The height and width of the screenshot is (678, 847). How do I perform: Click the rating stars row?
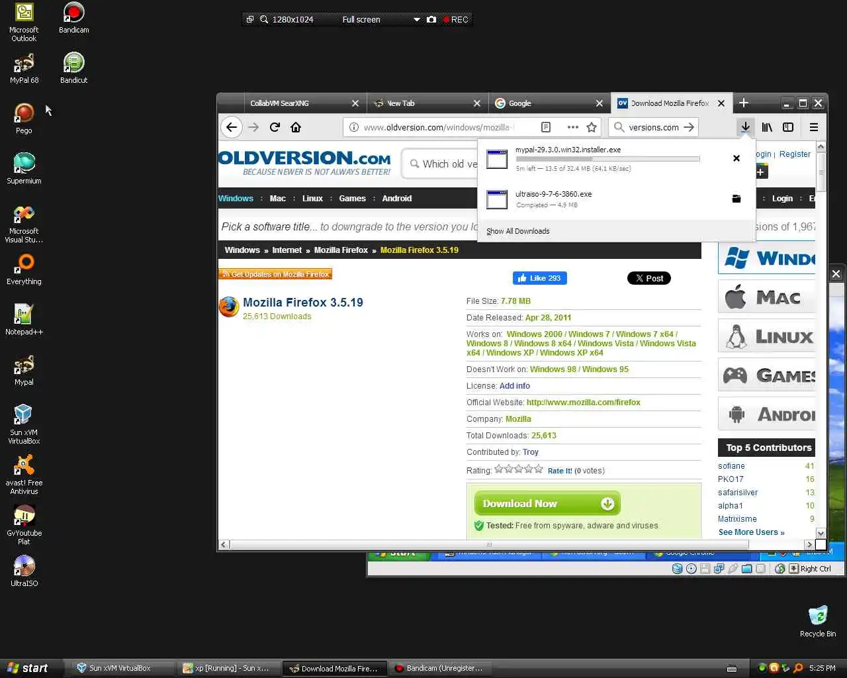[x=518, y=469]
